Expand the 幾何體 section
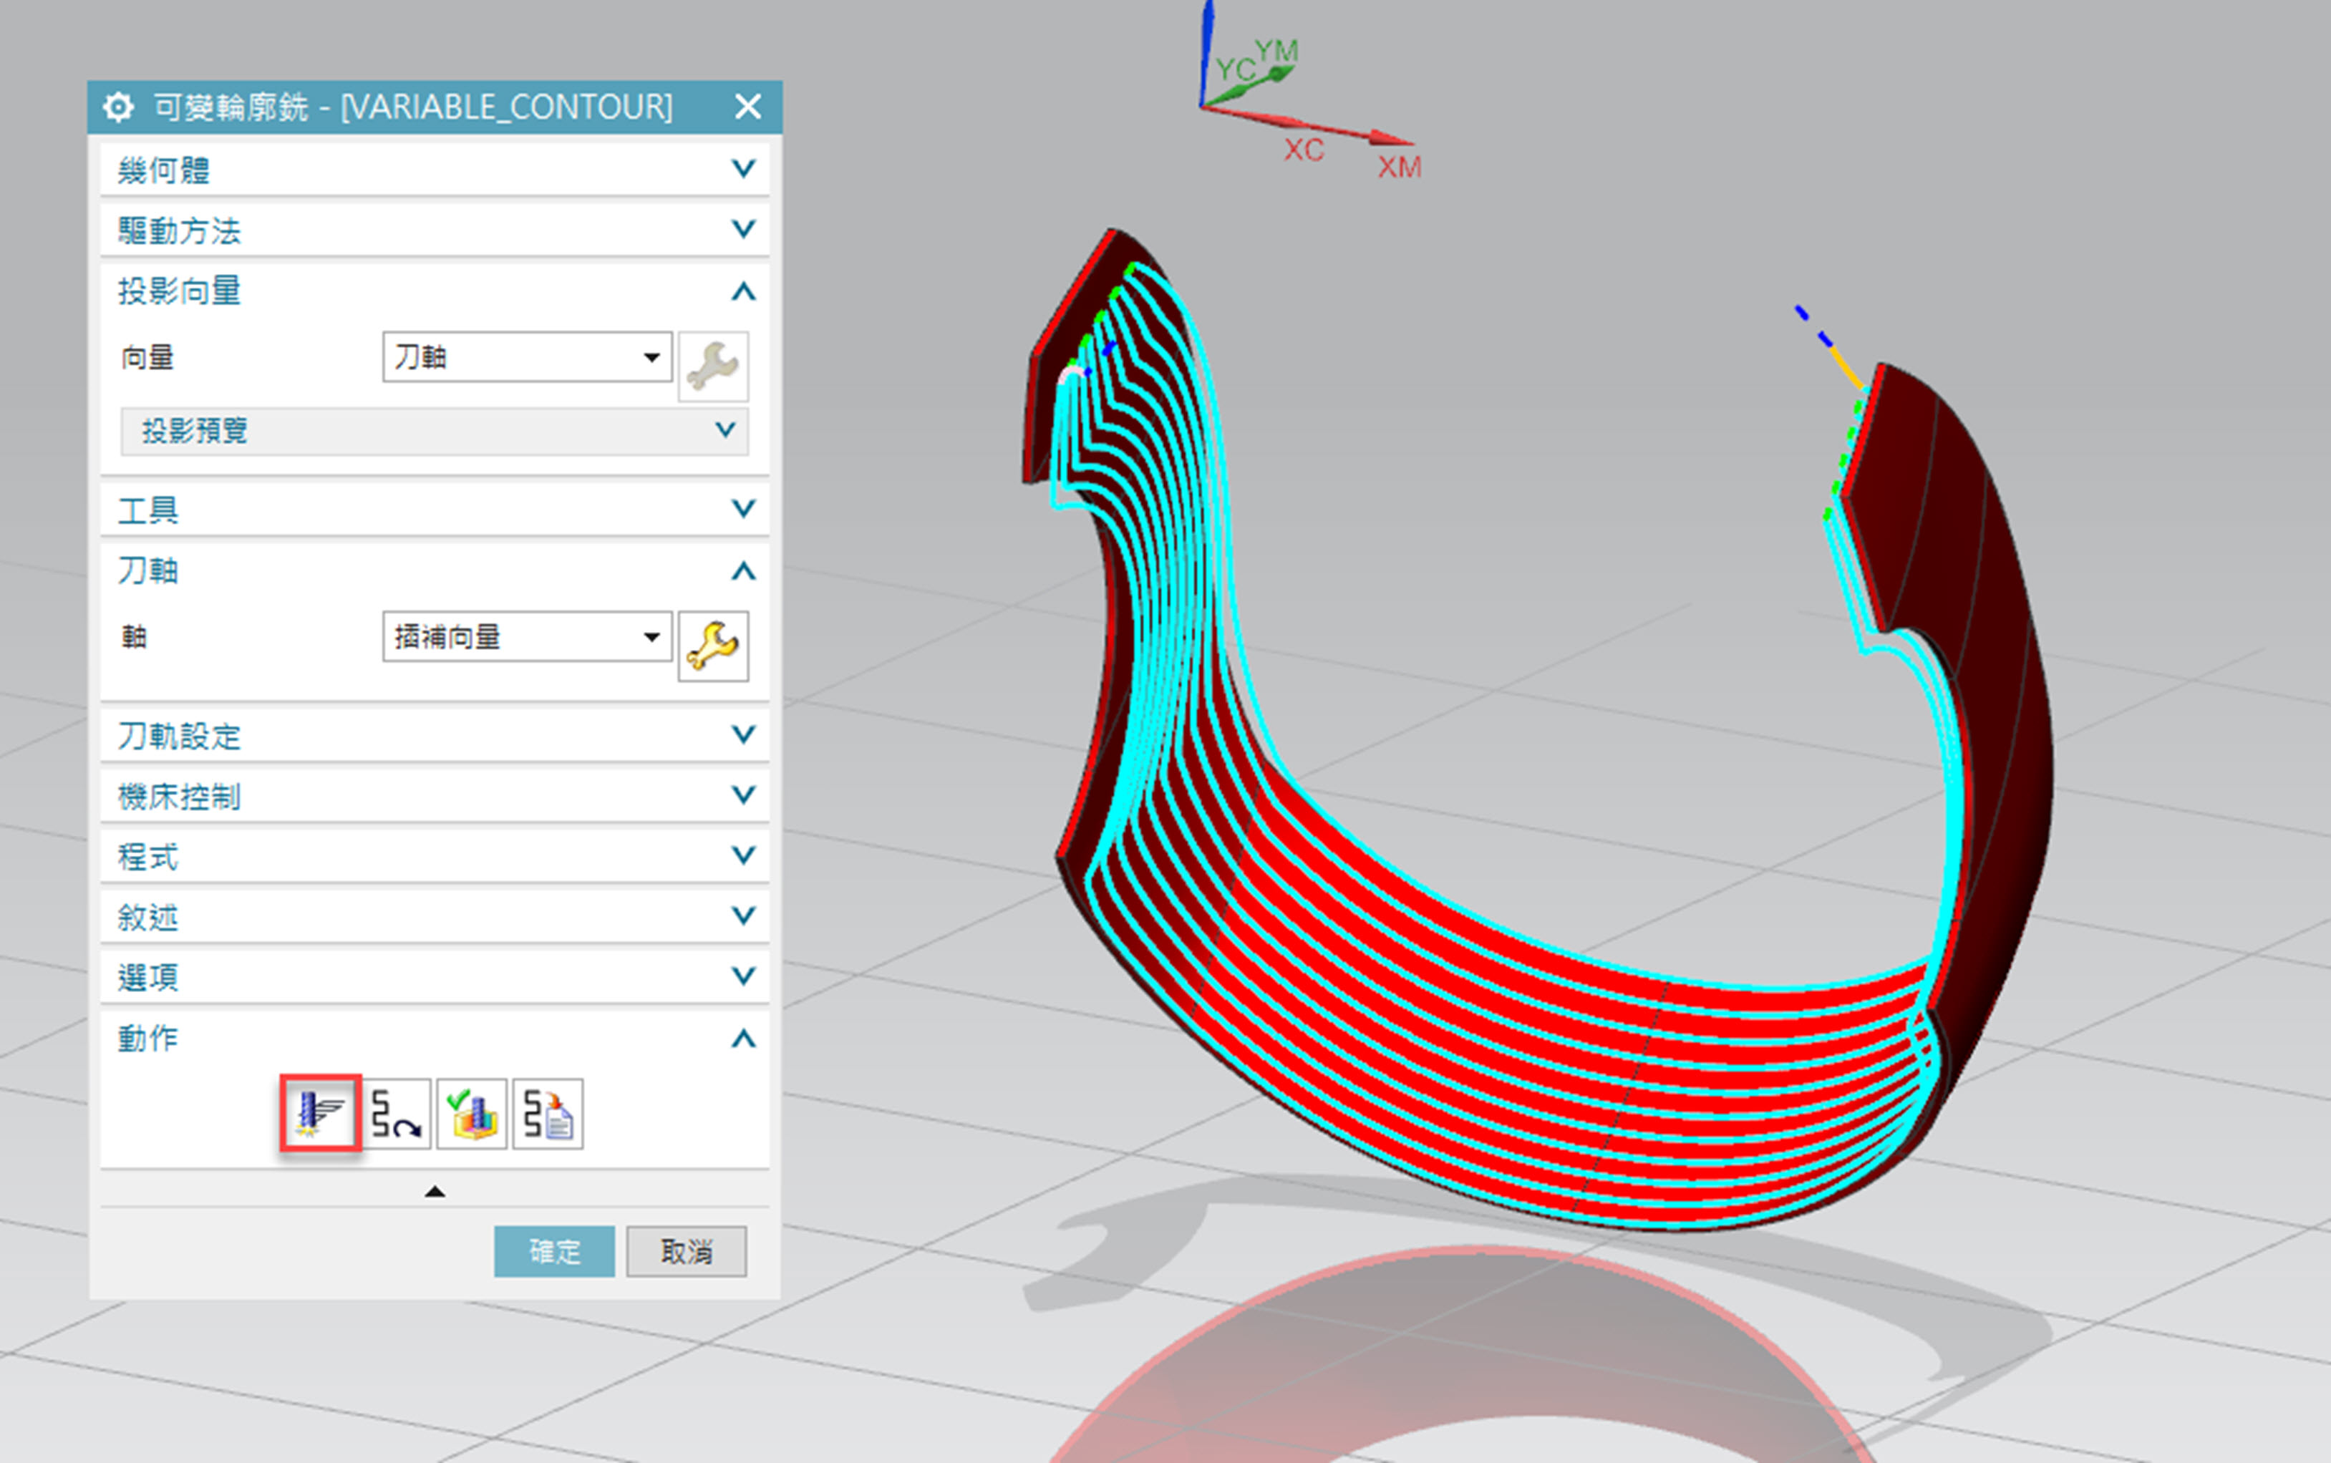 (x=435, y=170)
